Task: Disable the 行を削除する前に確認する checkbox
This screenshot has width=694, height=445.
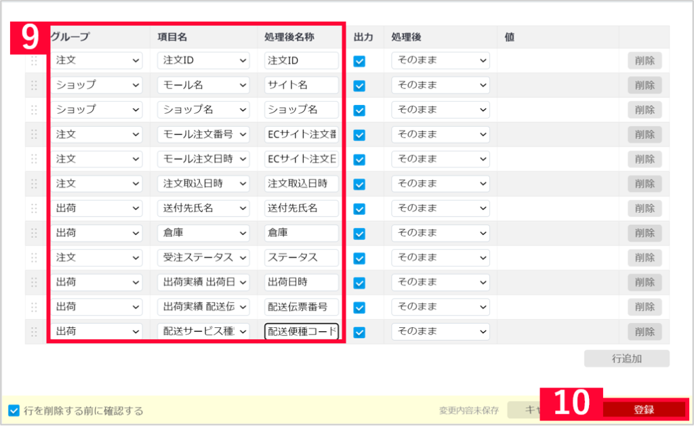Action: (x=15, y=409)
